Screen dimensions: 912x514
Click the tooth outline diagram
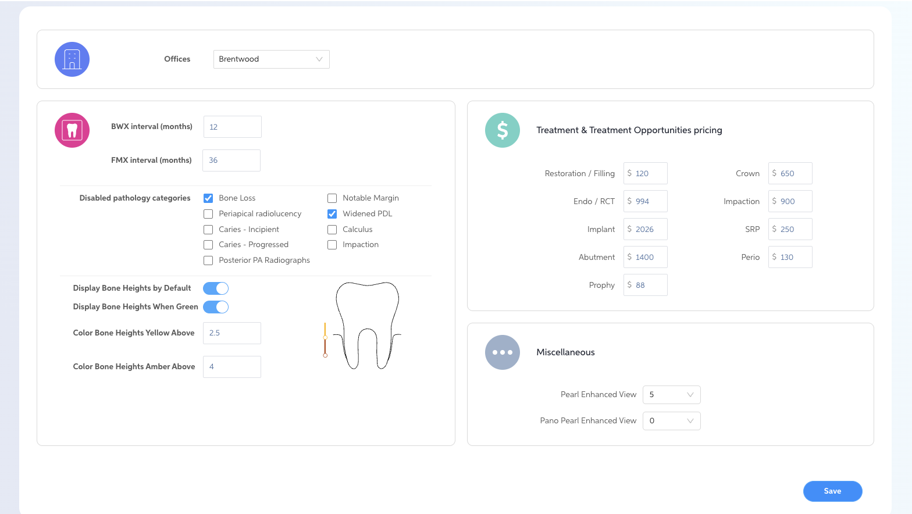click(x=368, y=326)
